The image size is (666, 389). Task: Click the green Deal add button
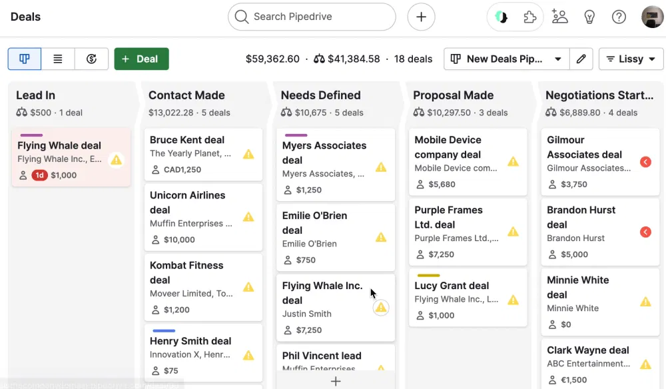tap(141, 59)
